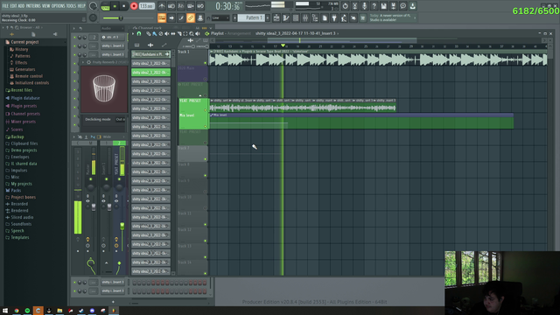560x315 pixels.
Task: Click the render as audio file icon
Action: click(x=393, y=6)
